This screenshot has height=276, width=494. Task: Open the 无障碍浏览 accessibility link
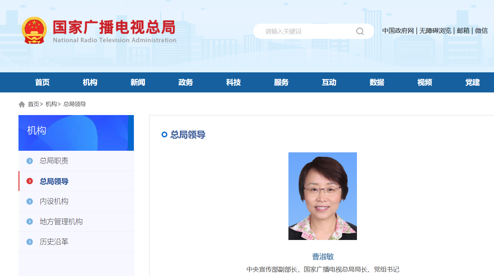(435, 31)
